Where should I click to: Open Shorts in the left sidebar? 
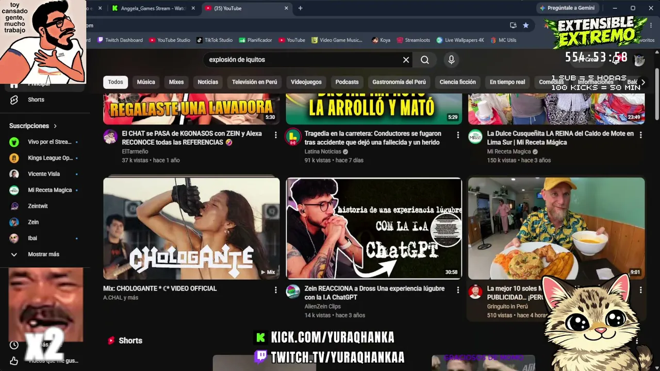tap(36, 99)
